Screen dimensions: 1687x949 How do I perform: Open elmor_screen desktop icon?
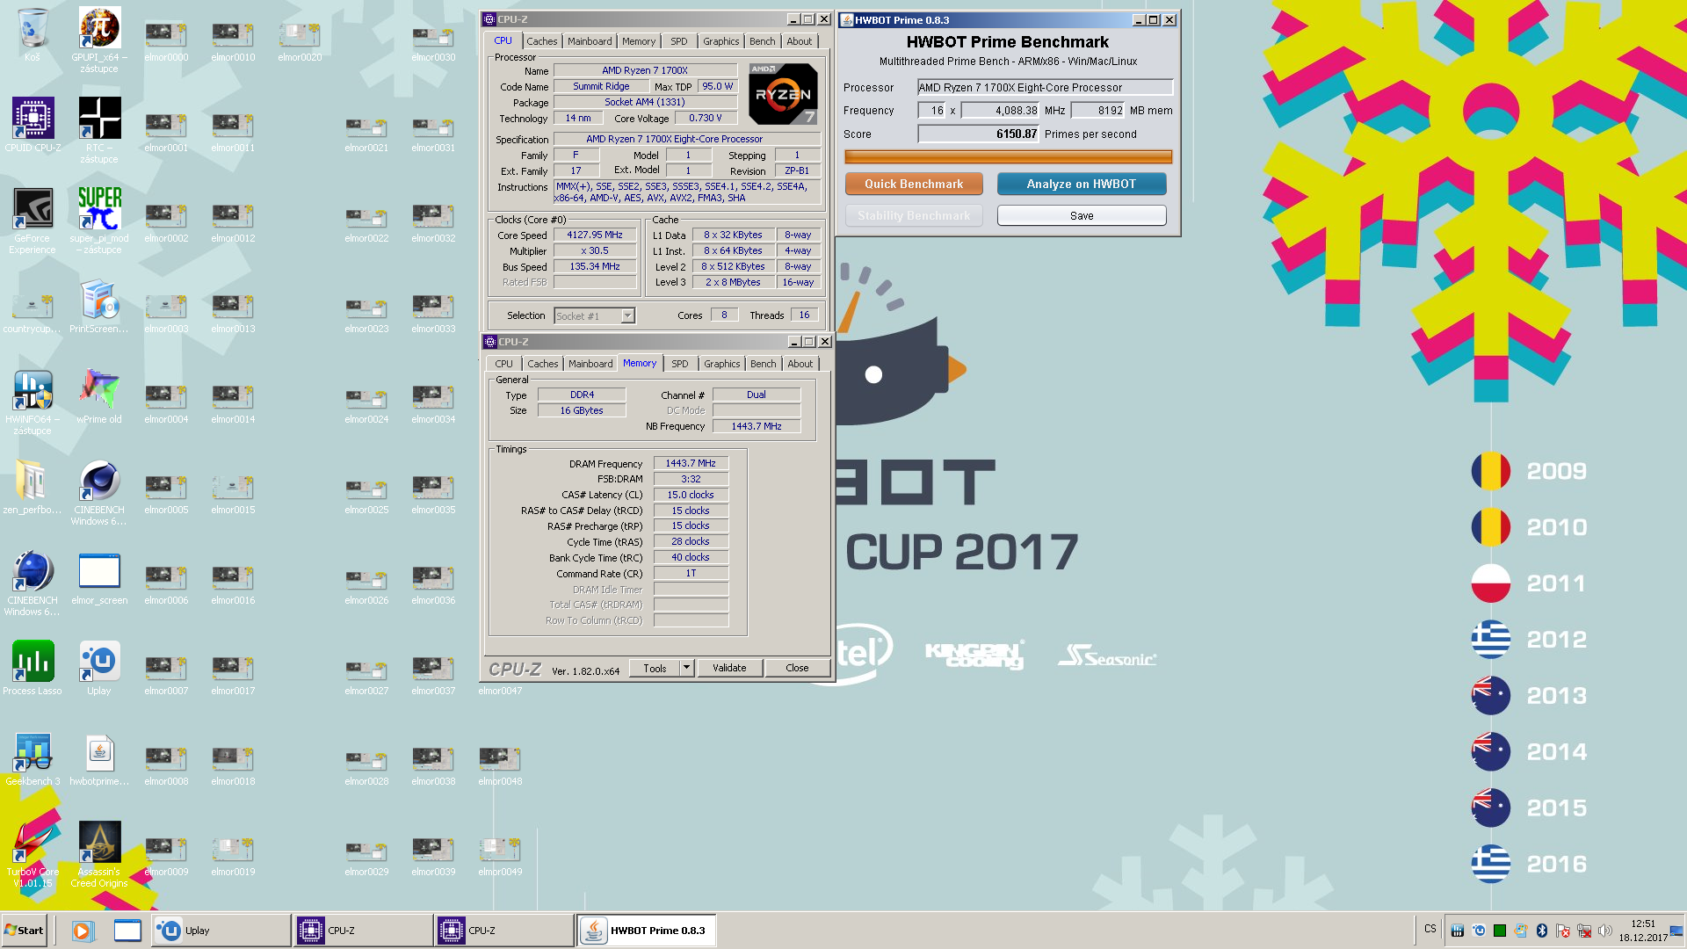coord(99,578)
